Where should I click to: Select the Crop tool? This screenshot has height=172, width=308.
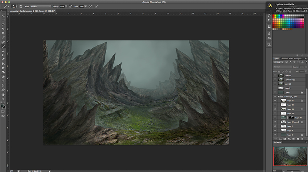pos(3,33)
